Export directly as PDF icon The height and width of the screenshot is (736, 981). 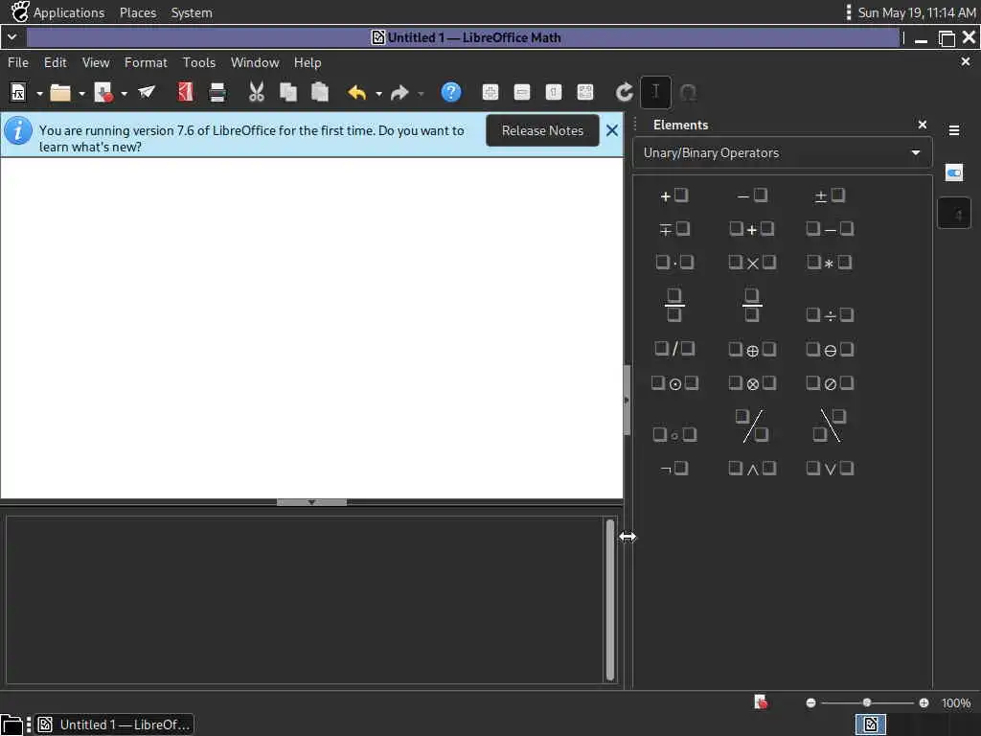tap(185, 93)
